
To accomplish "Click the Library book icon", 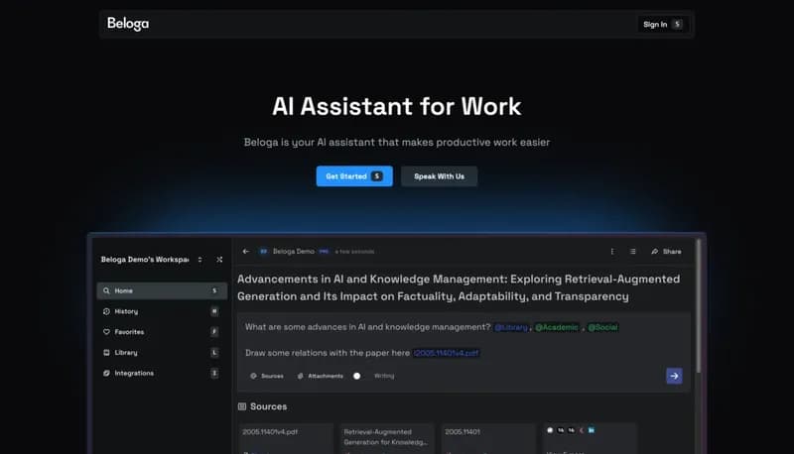I will coord(106,352).
